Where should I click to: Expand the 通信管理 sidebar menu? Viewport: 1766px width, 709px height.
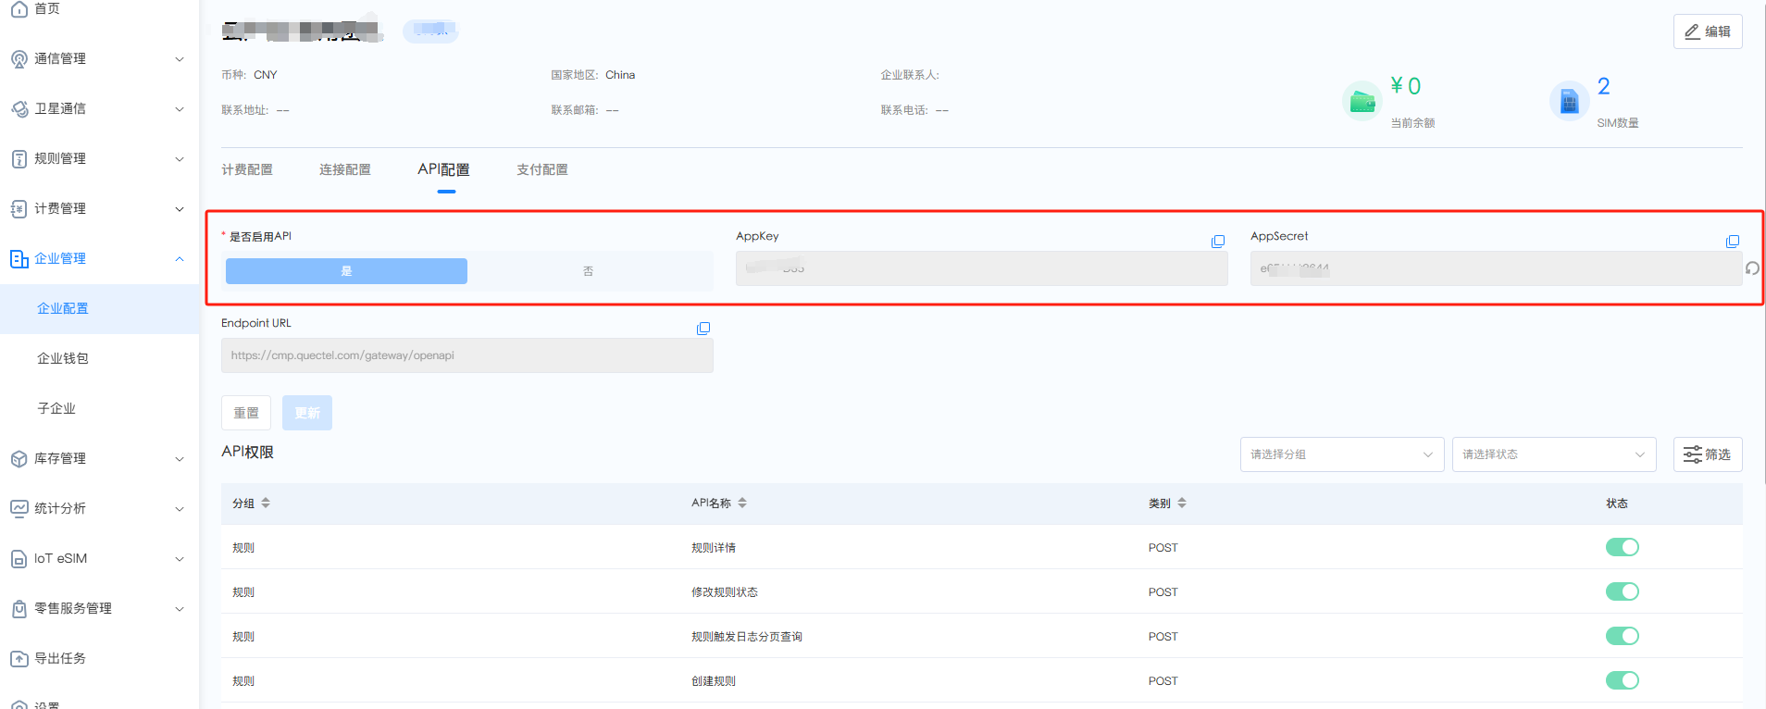pyautogui.click(x=99, y=58)
